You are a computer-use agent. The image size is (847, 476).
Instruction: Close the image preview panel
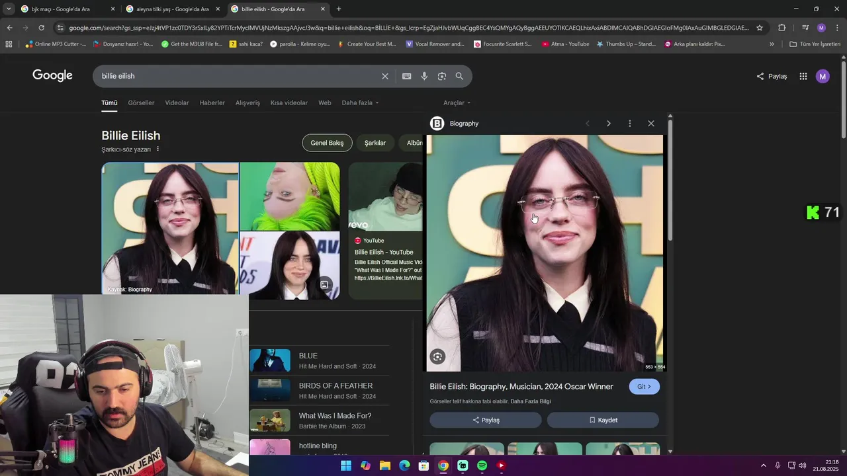point(651,124)
